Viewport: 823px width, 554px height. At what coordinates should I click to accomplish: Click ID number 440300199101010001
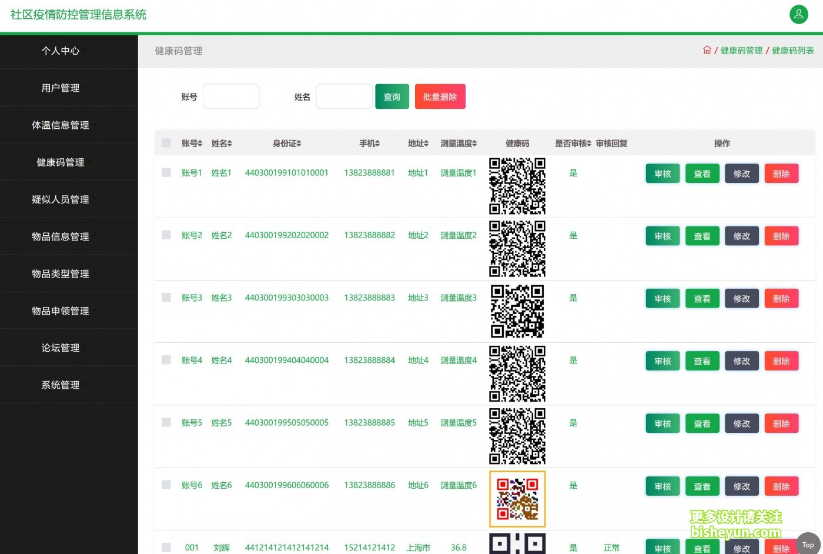pyautogui.click(x=286, y=172)
